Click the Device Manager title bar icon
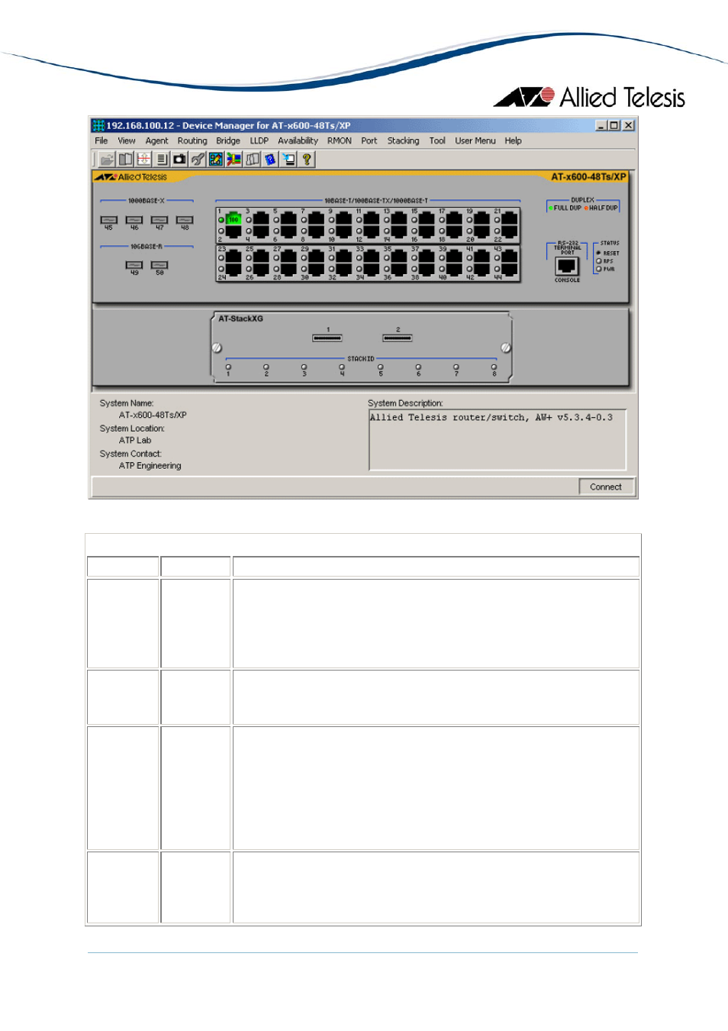728x1031 pixels. [98, 125]
